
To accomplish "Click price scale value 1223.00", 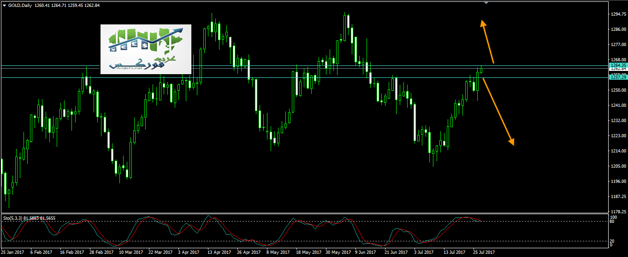I will [618, 136].
